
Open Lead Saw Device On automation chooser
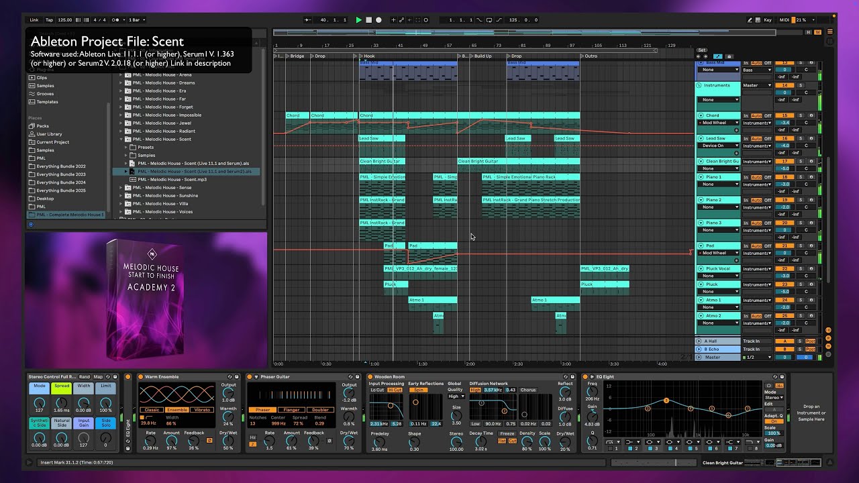click(719, 146)
